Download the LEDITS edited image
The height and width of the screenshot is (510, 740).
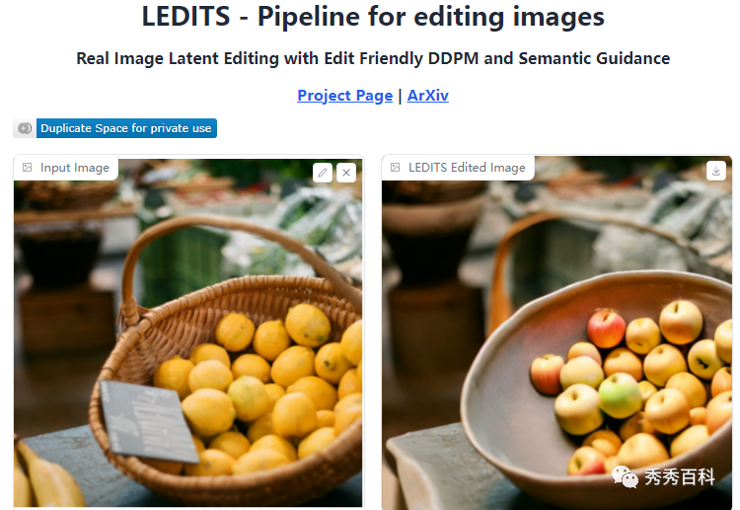[x=716, y=171]
